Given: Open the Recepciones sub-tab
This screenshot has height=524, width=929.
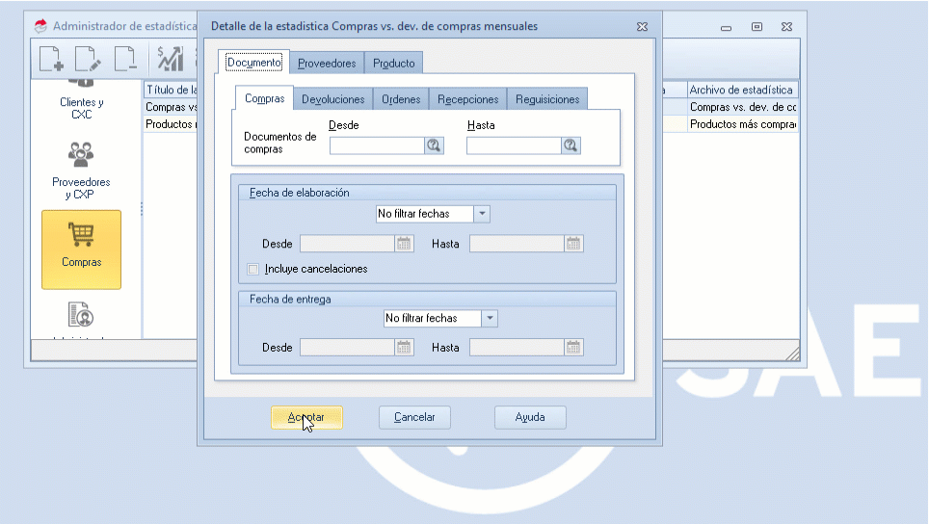Looking at the screenshot, I should (467, 99).
